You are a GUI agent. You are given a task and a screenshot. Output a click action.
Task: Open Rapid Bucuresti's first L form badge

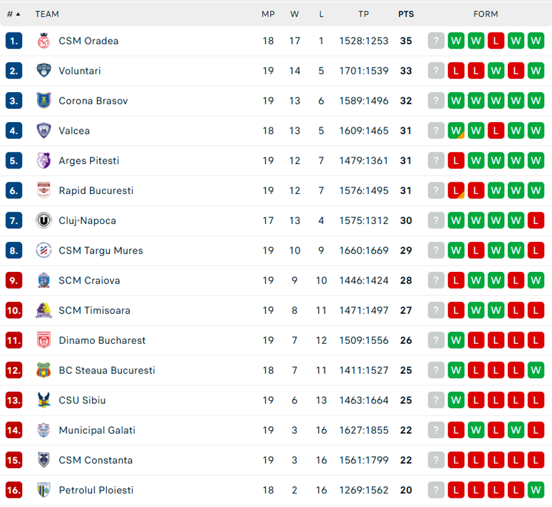pos(456,191)
